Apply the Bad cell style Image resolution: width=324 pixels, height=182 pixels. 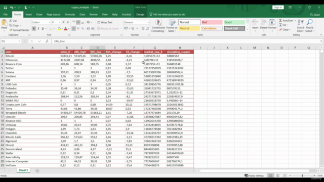212,22
